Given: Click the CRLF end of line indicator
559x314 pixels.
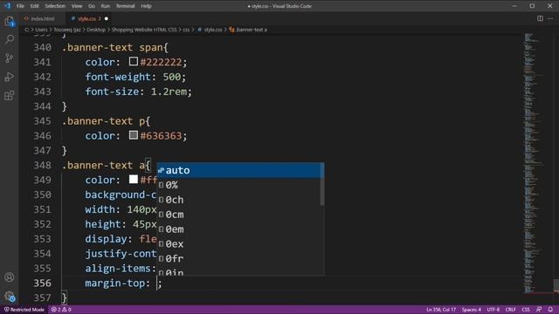Looking at the screenshot, I should tap(510, 310).
